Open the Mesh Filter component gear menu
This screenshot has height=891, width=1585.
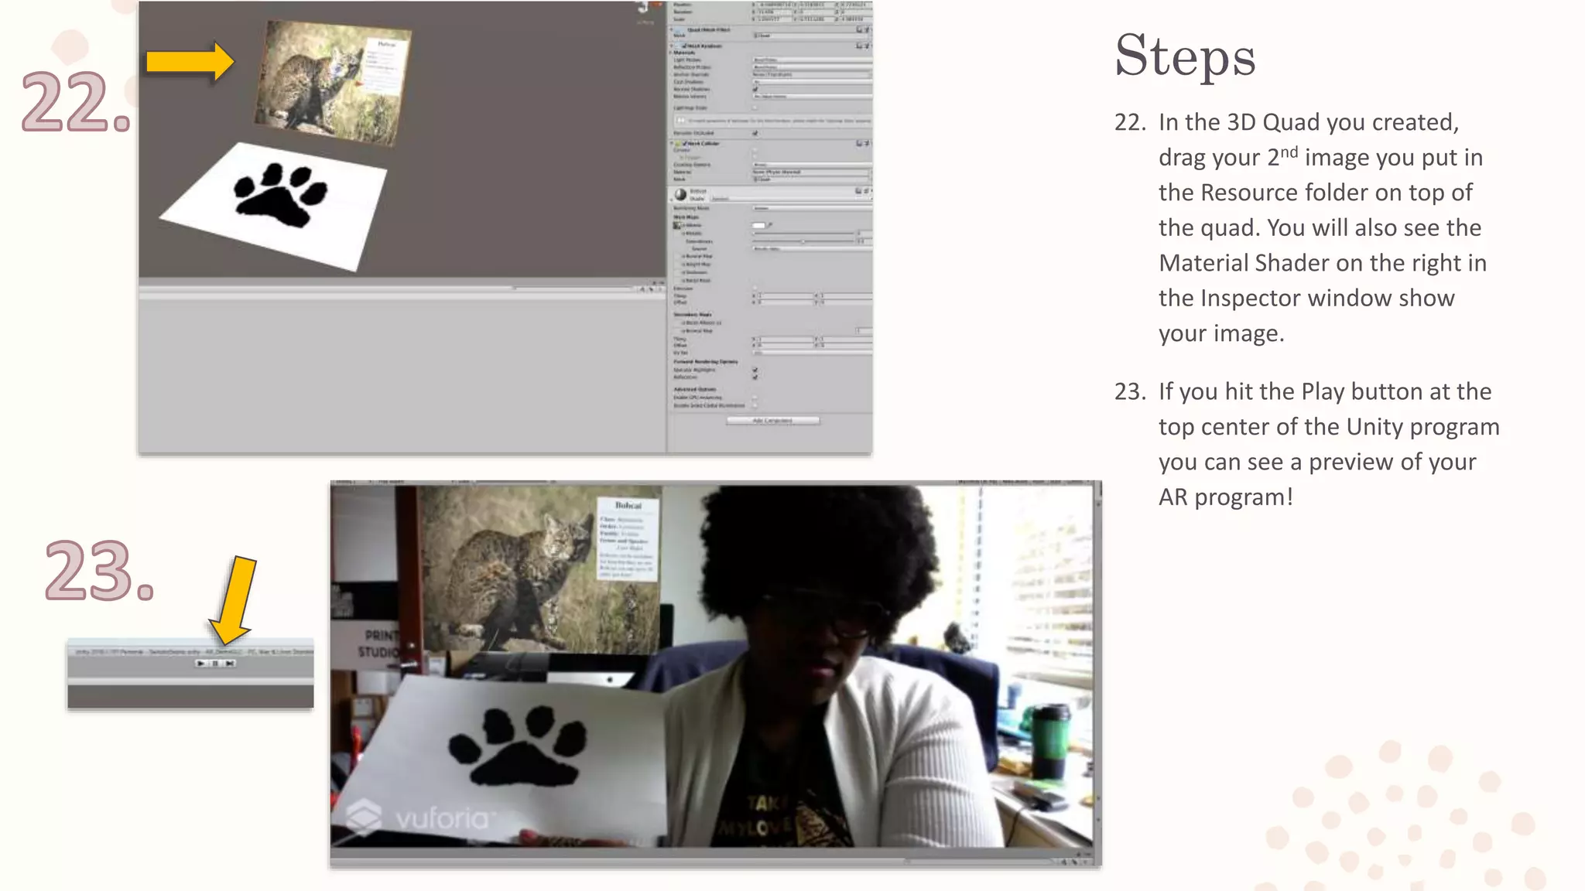[x=867, y=29]
